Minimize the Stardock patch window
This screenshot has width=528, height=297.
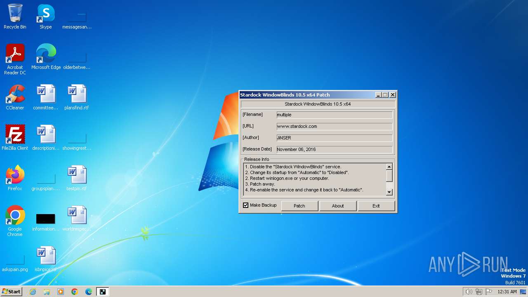point(378,95)
